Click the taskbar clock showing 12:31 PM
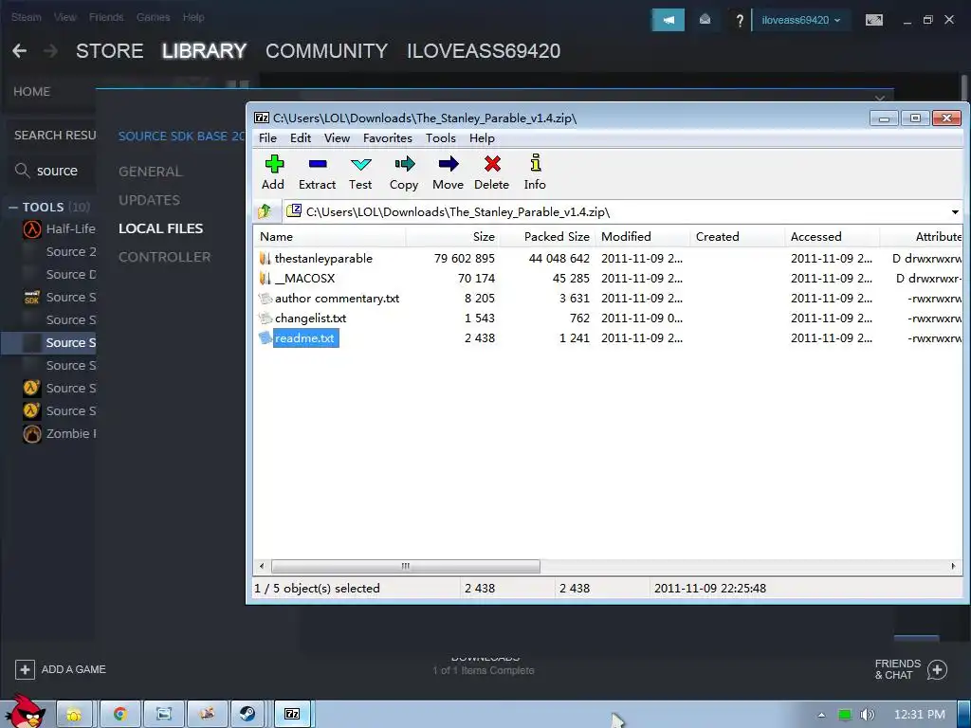 pyautogui.click(x=920, y=715)
